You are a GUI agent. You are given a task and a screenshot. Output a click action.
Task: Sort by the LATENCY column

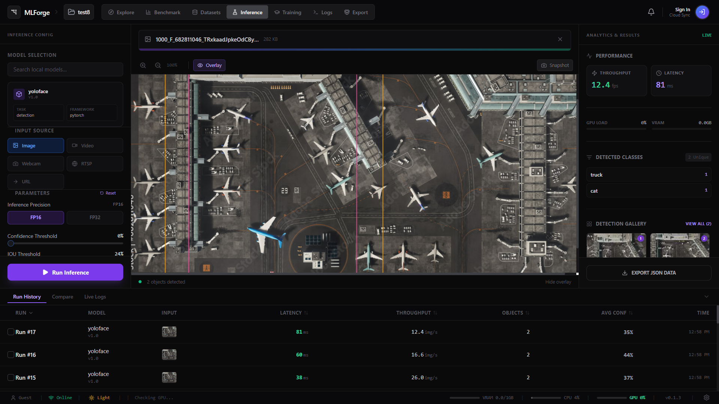coord(294,313)
